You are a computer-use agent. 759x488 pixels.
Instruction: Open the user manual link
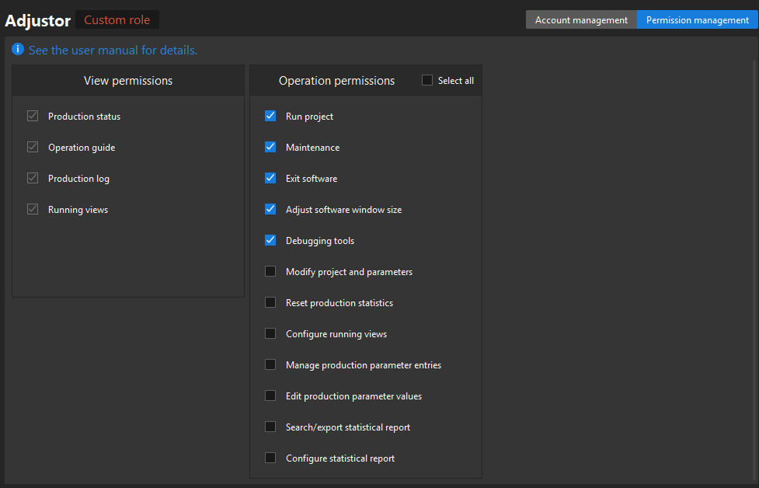point(113,51)
